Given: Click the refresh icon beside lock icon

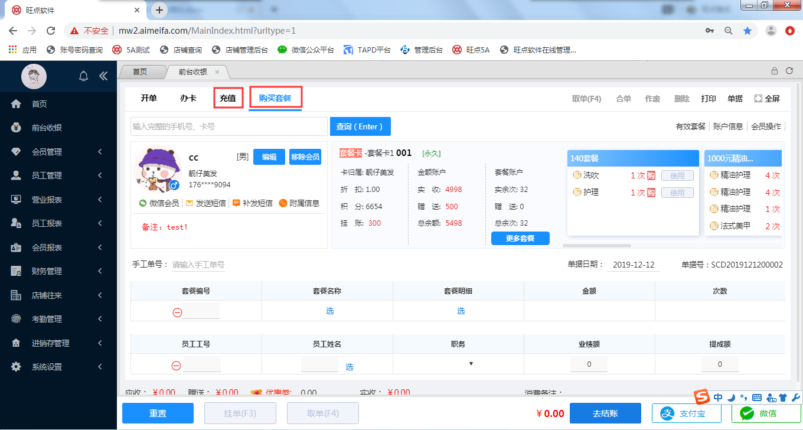Looking at the screenshot, I should 789,71.
